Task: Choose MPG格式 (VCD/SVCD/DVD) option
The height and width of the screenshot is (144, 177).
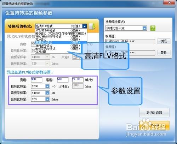Action: click(x=61, y=34)
